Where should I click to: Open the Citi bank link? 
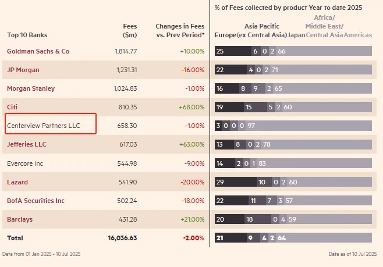pyautogui.click(x=12, y=107)
